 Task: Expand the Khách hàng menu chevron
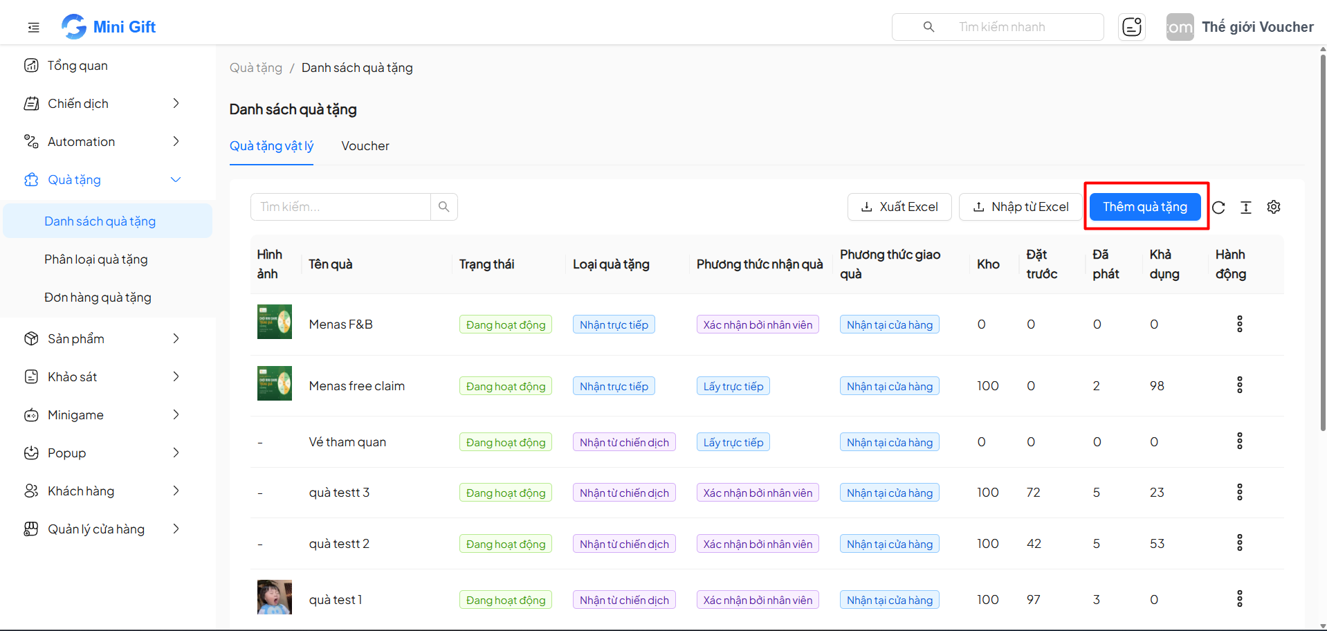pyautogui.click(x=176, y=491)
